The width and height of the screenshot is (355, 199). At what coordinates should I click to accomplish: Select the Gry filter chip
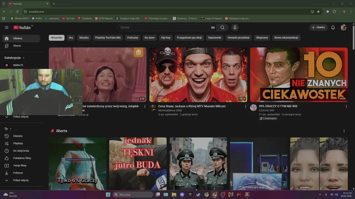tap(71, 38)
